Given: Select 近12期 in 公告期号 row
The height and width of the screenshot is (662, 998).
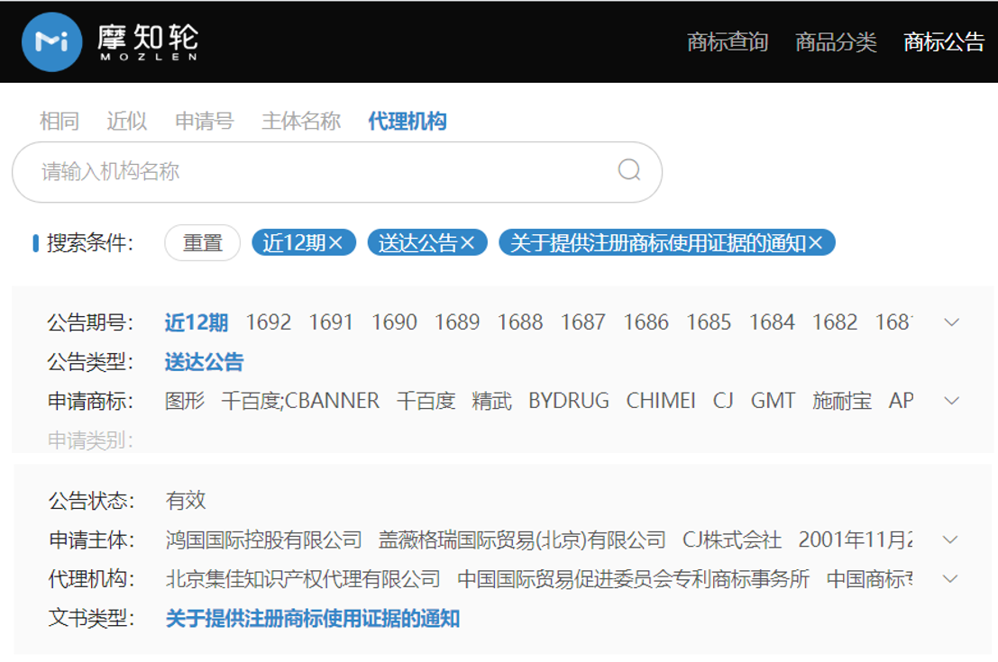Looking at the screenshot, I should 196,322.
